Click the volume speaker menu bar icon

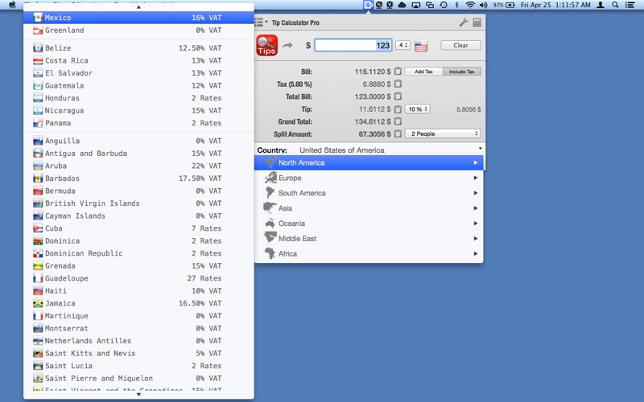point(484,5)
